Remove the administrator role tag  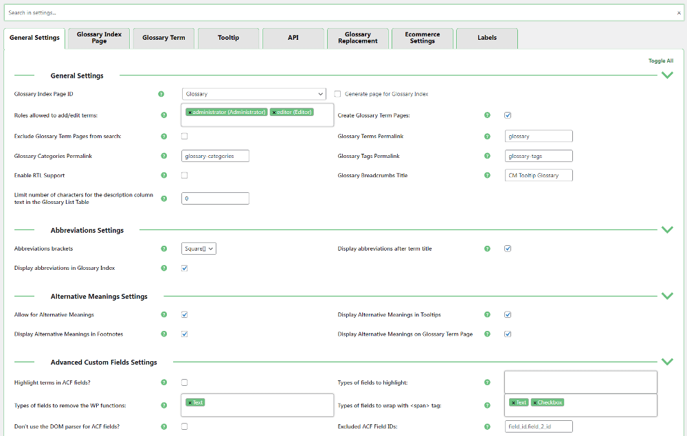tap(190, 112)
